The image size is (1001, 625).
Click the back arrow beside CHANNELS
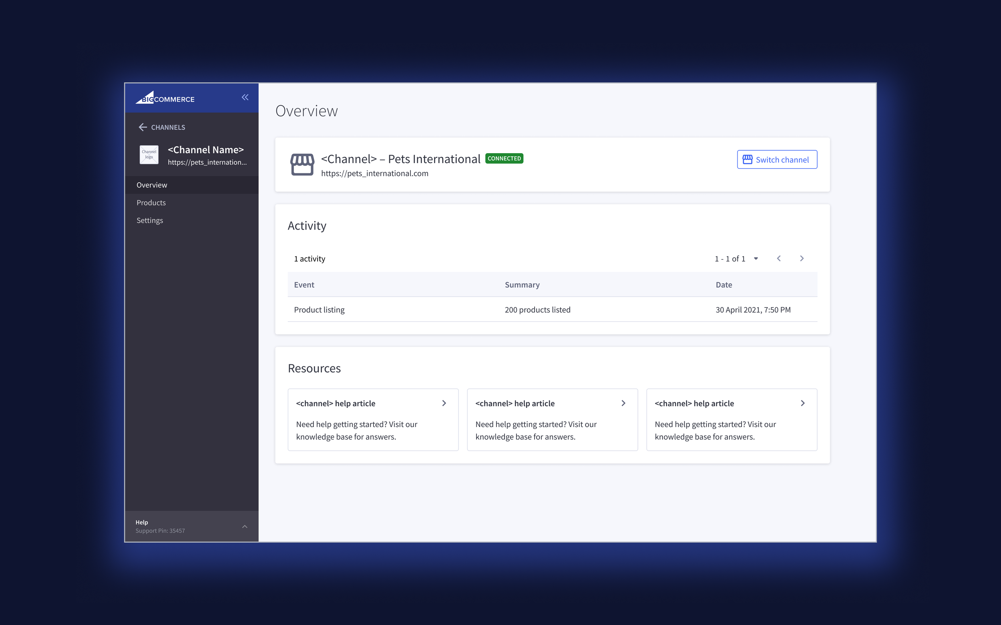tap(143, 127)
